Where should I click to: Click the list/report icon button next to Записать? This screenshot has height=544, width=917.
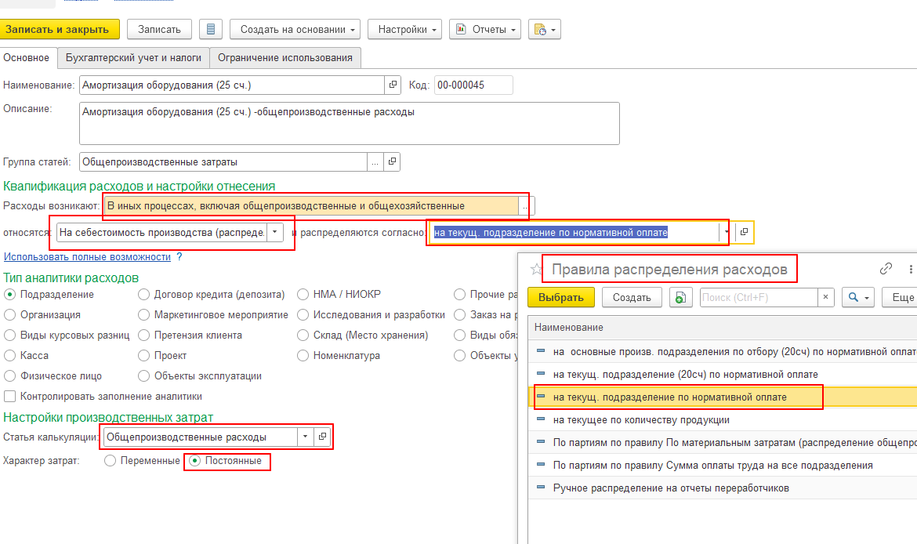[211, 29]
